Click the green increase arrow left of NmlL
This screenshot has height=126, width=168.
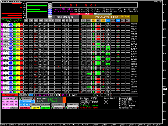click(28, 95)
